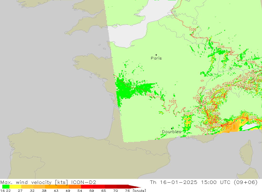Screen dimensions: 262x192
Task: Select the black dot marking Paris
Action: click(x=156, y=55)
